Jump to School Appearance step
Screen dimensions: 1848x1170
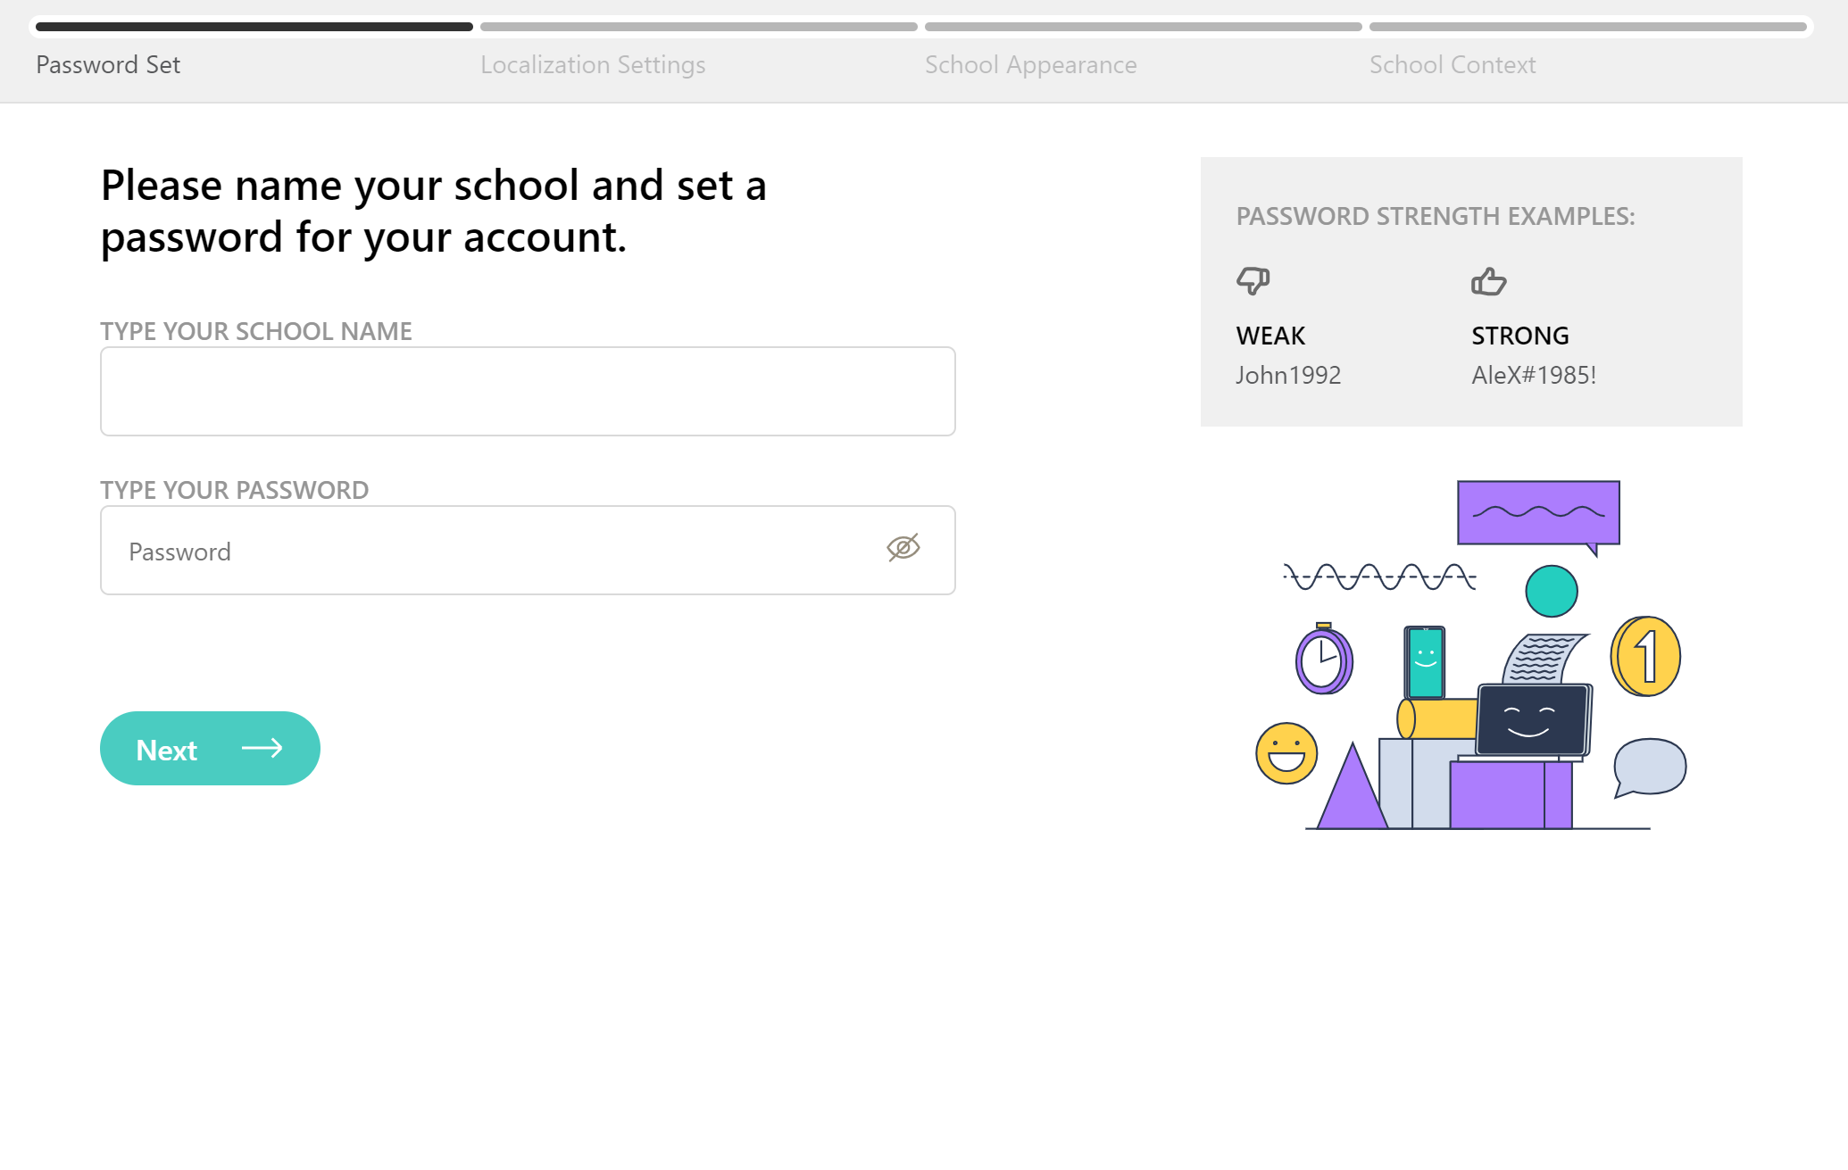[x=1030, y=65]
